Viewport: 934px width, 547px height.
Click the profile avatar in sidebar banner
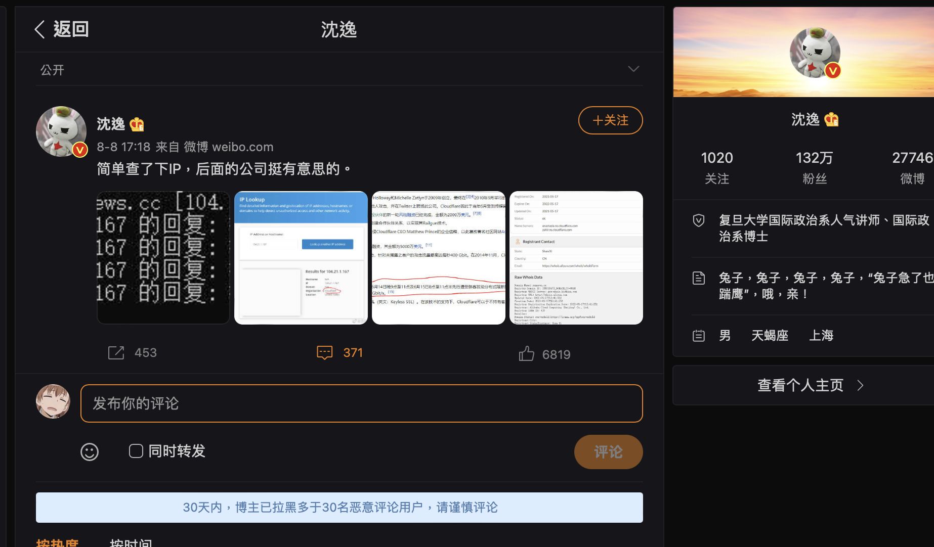coord(815,53)
